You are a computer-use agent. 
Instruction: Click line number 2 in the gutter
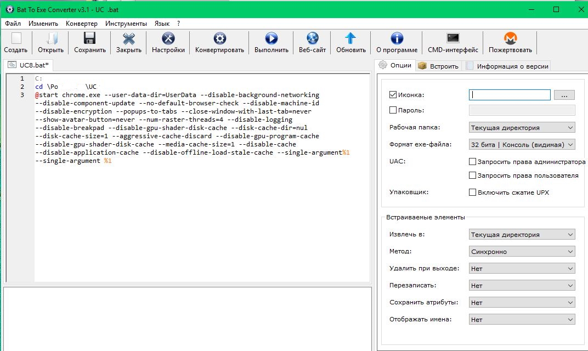[22, 87]
